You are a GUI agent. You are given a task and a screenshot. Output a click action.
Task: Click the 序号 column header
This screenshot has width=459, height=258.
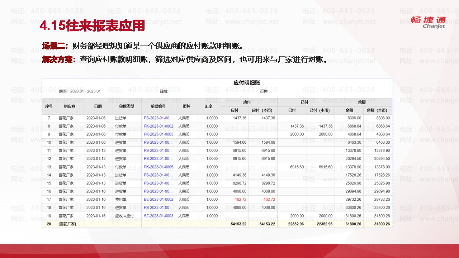click(49, 106)
